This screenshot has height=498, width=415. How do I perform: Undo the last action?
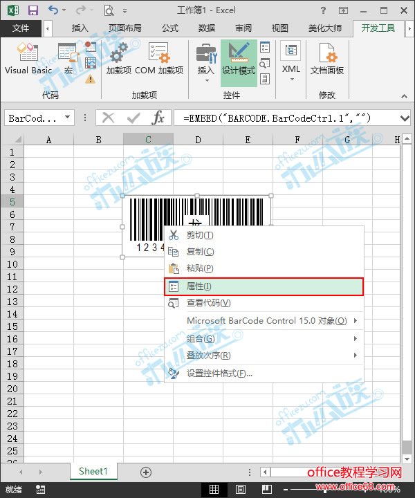point(53,10)
